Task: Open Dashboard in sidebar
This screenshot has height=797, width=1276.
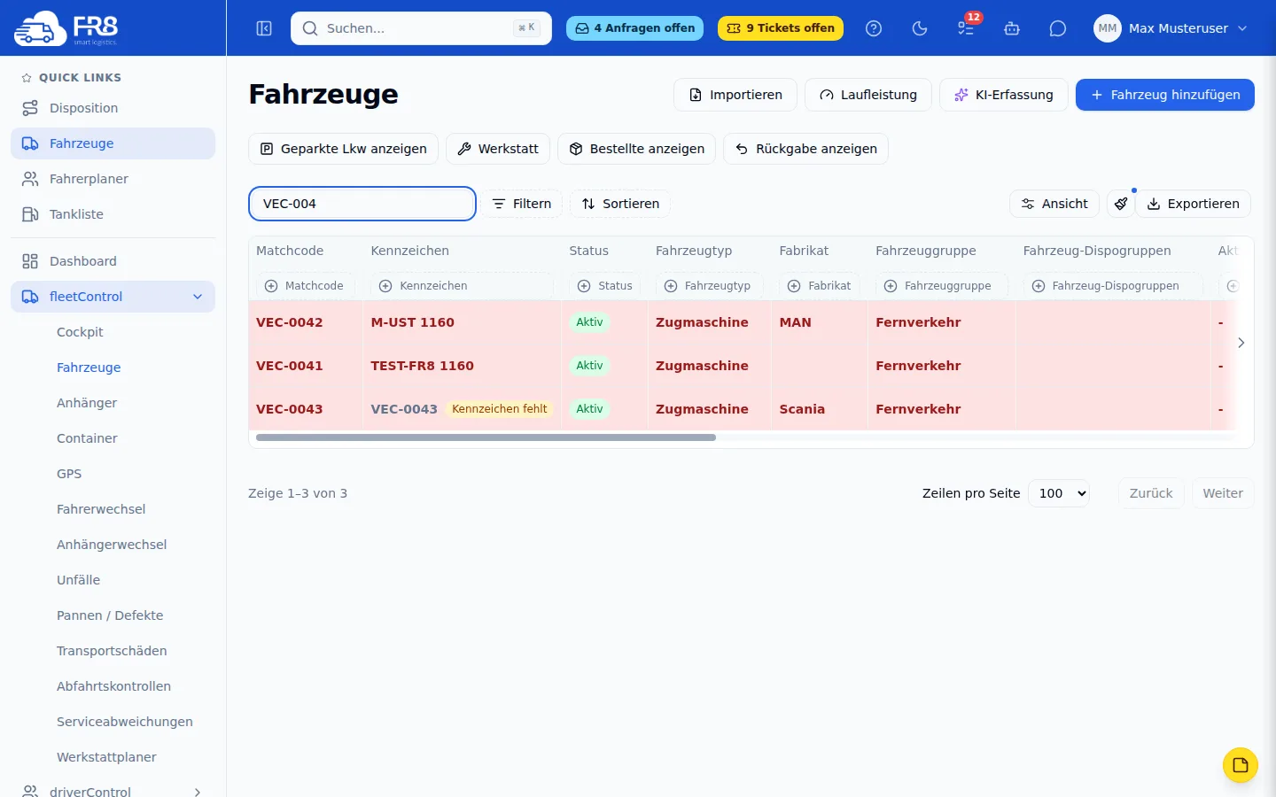Action: [113, 261]
